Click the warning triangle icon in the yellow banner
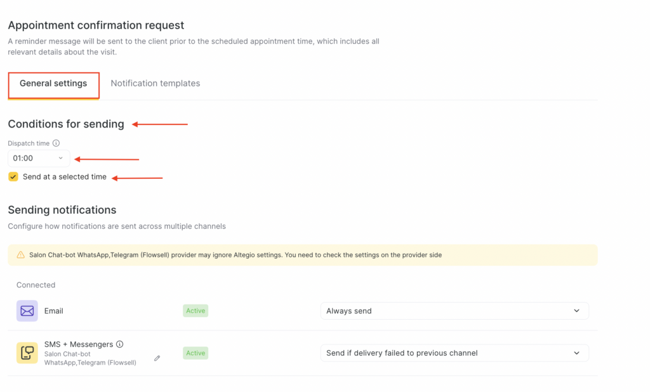 tap(20, 255)
